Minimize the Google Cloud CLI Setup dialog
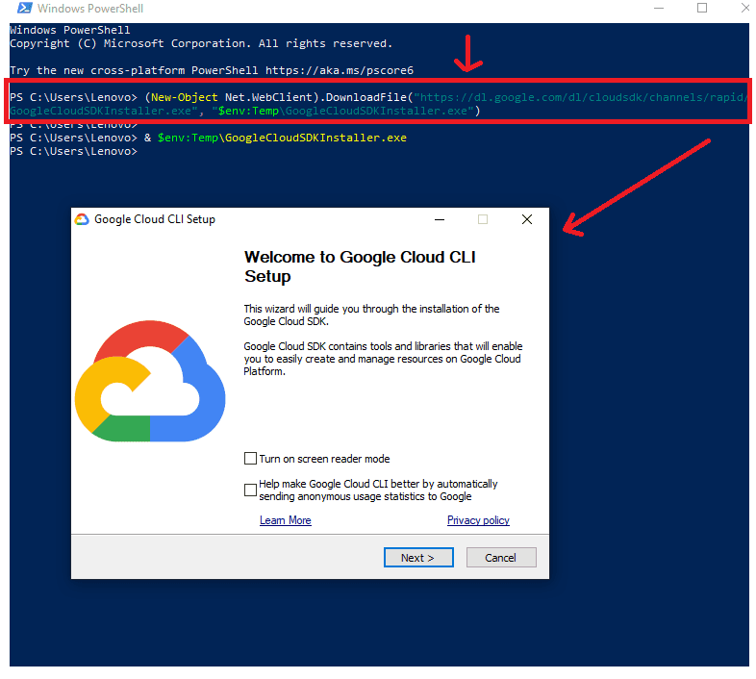The width and height of the screenshot is (756, 679). [x=439, y=219]
